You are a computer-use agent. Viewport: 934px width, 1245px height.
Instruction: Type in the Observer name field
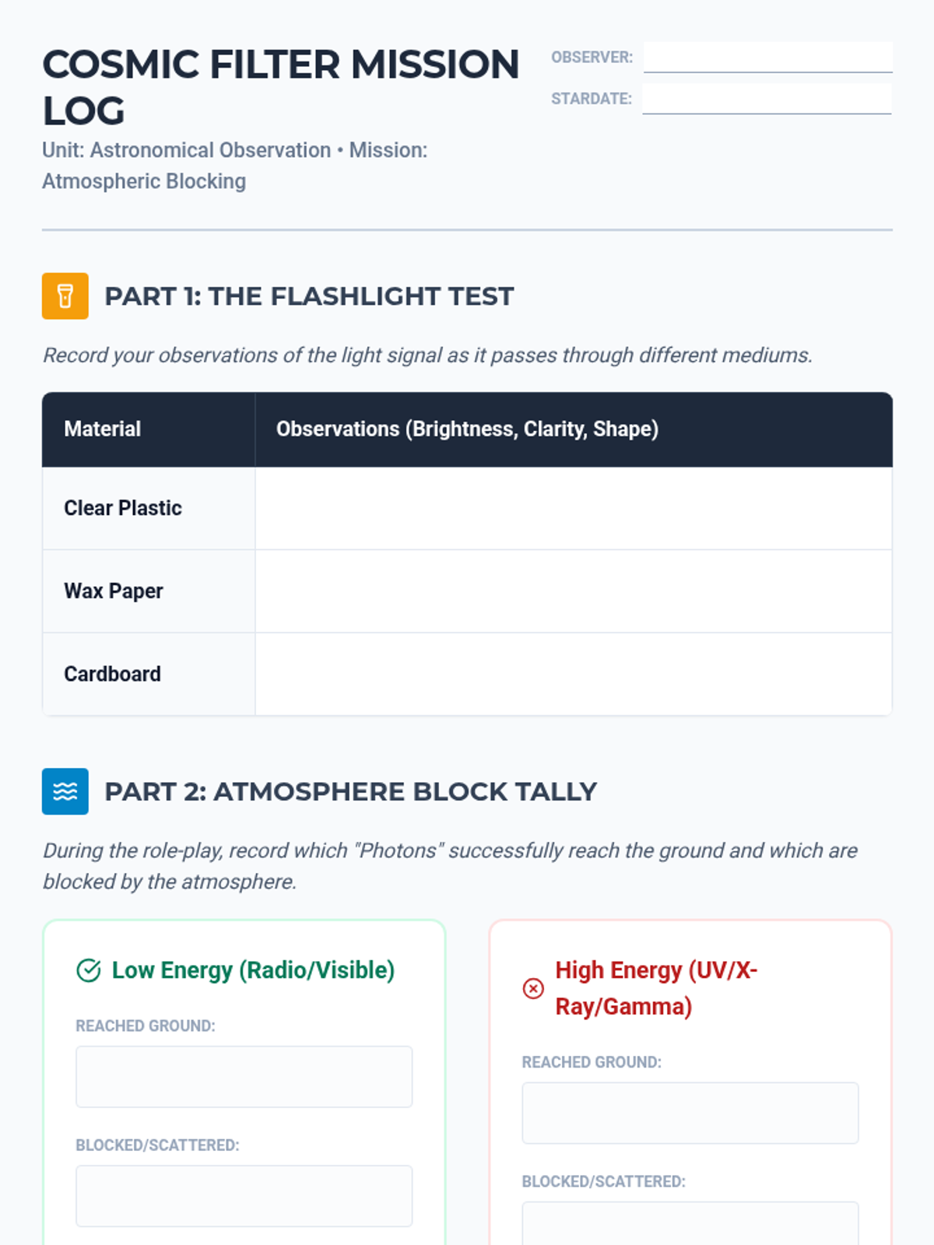pos(767,58)
